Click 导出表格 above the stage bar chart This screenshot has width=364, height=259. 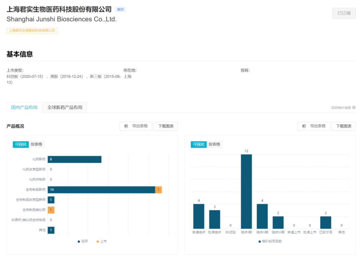click(x=314, y=126)
